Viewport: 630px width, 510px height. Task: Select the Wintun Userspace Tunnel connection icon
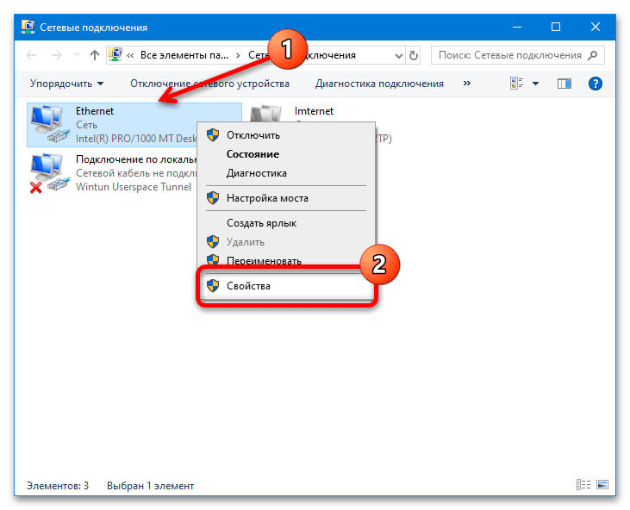click(49, 173)
